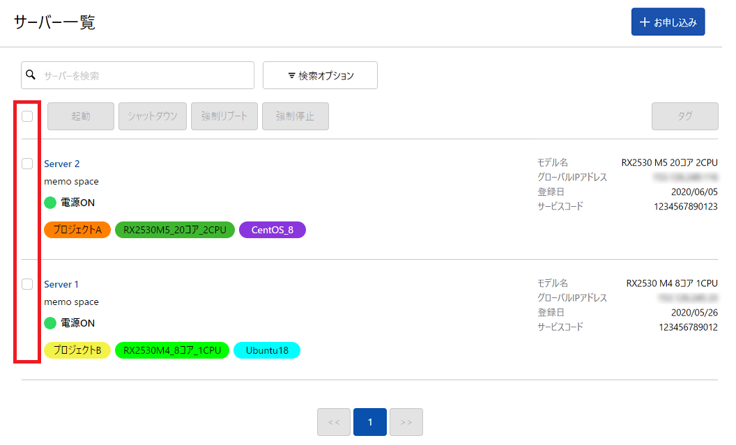
Task: Click the magnifying glass search icon
Action: point(31,75)
